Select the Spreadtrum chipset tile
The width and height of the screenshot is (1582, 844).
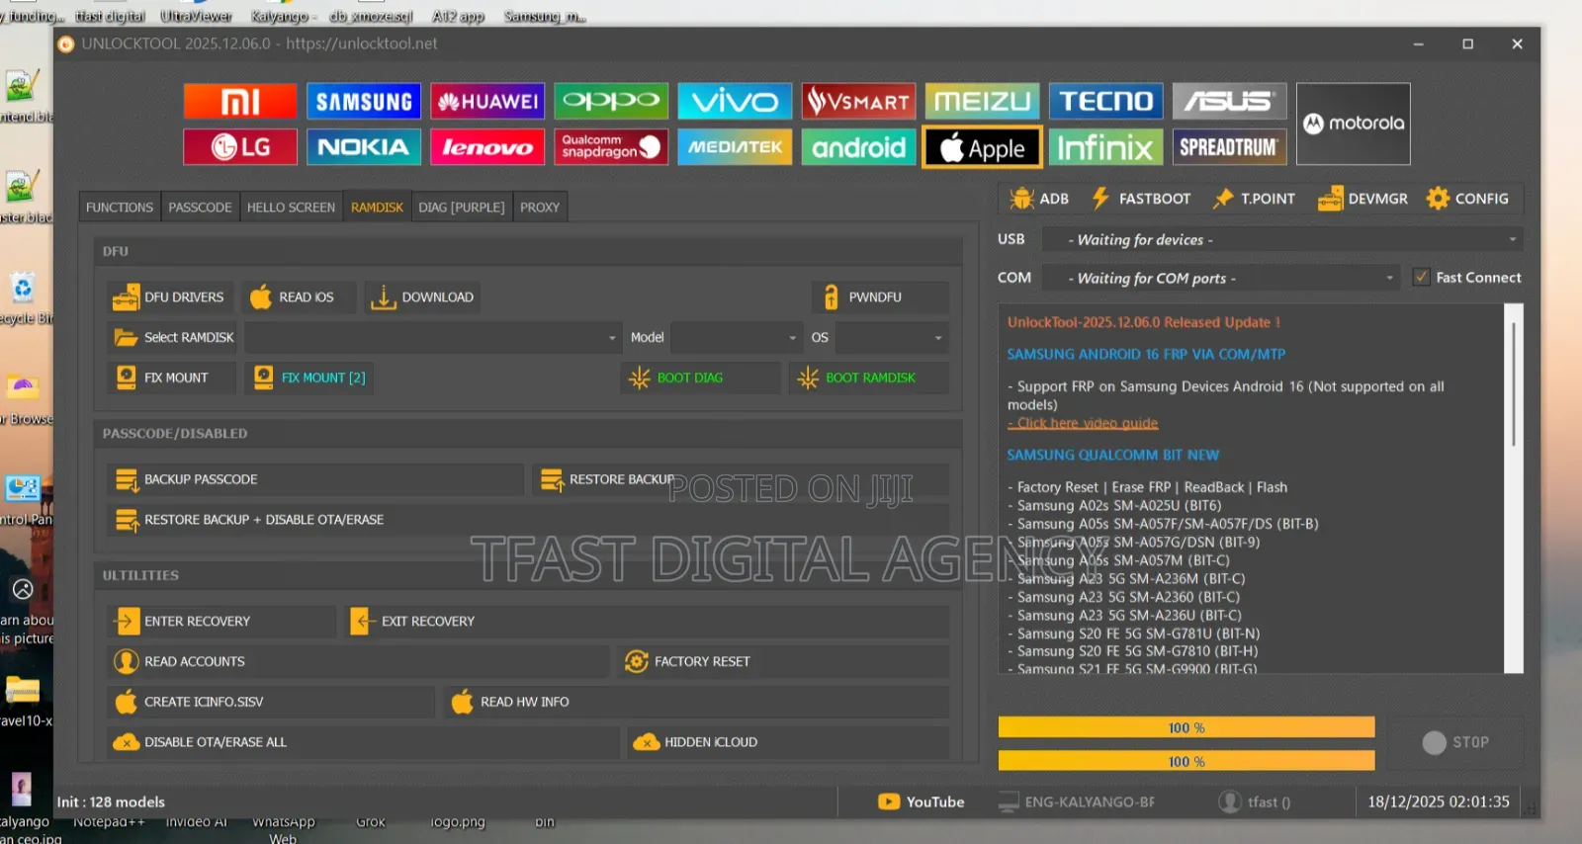pos(1229,147)
